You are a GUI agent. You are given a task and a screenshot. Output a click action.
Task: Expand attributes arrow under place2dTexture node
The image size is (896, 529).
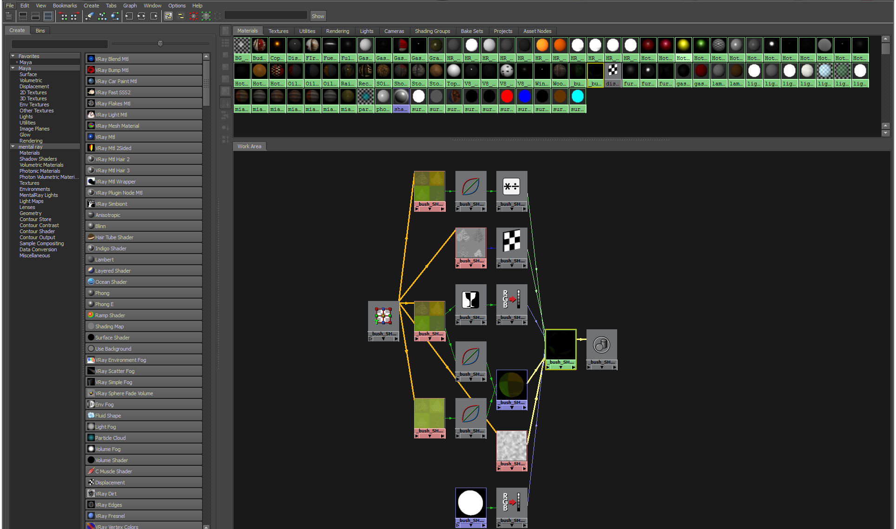(x=383, y=339)
